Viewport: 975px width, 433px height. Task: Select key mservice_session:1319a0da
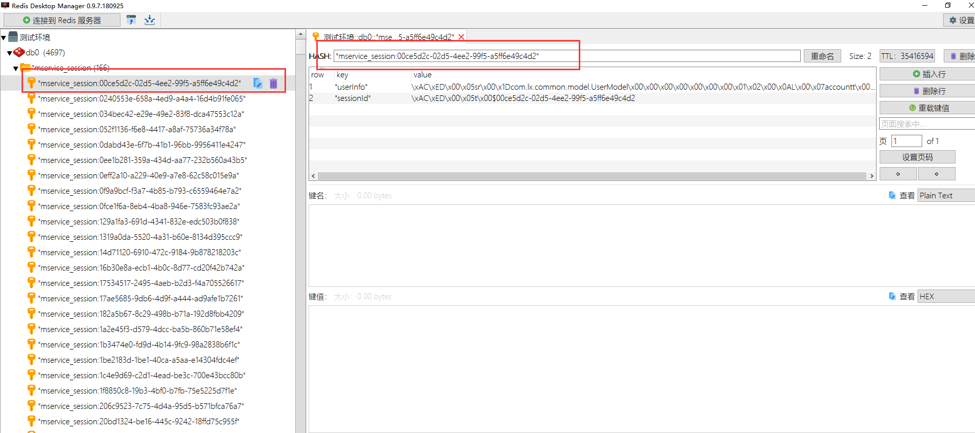(140, 237)
